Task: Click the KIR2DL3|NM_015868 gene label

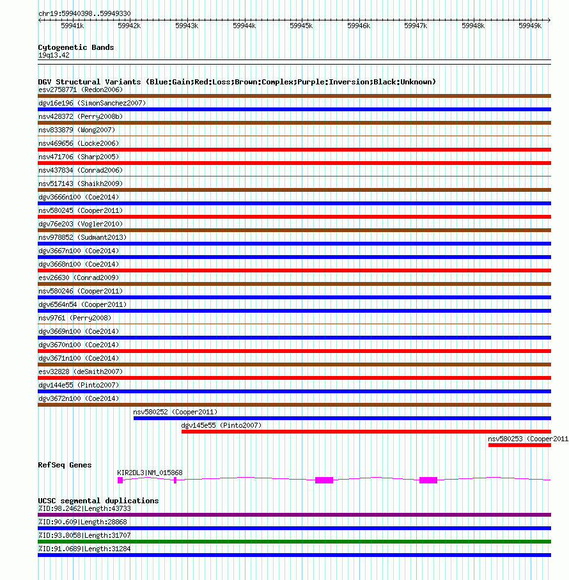Action: click(150, 473)
